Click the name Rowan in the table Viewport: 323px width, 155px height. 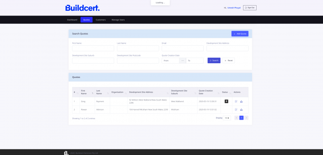84,110
